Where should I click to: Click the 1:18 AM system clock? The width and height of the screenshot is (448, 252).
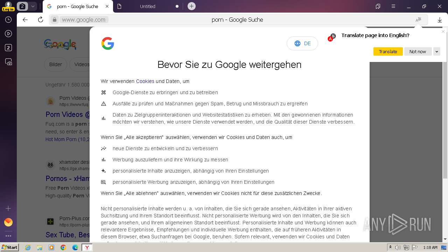[x=430, y=247]
